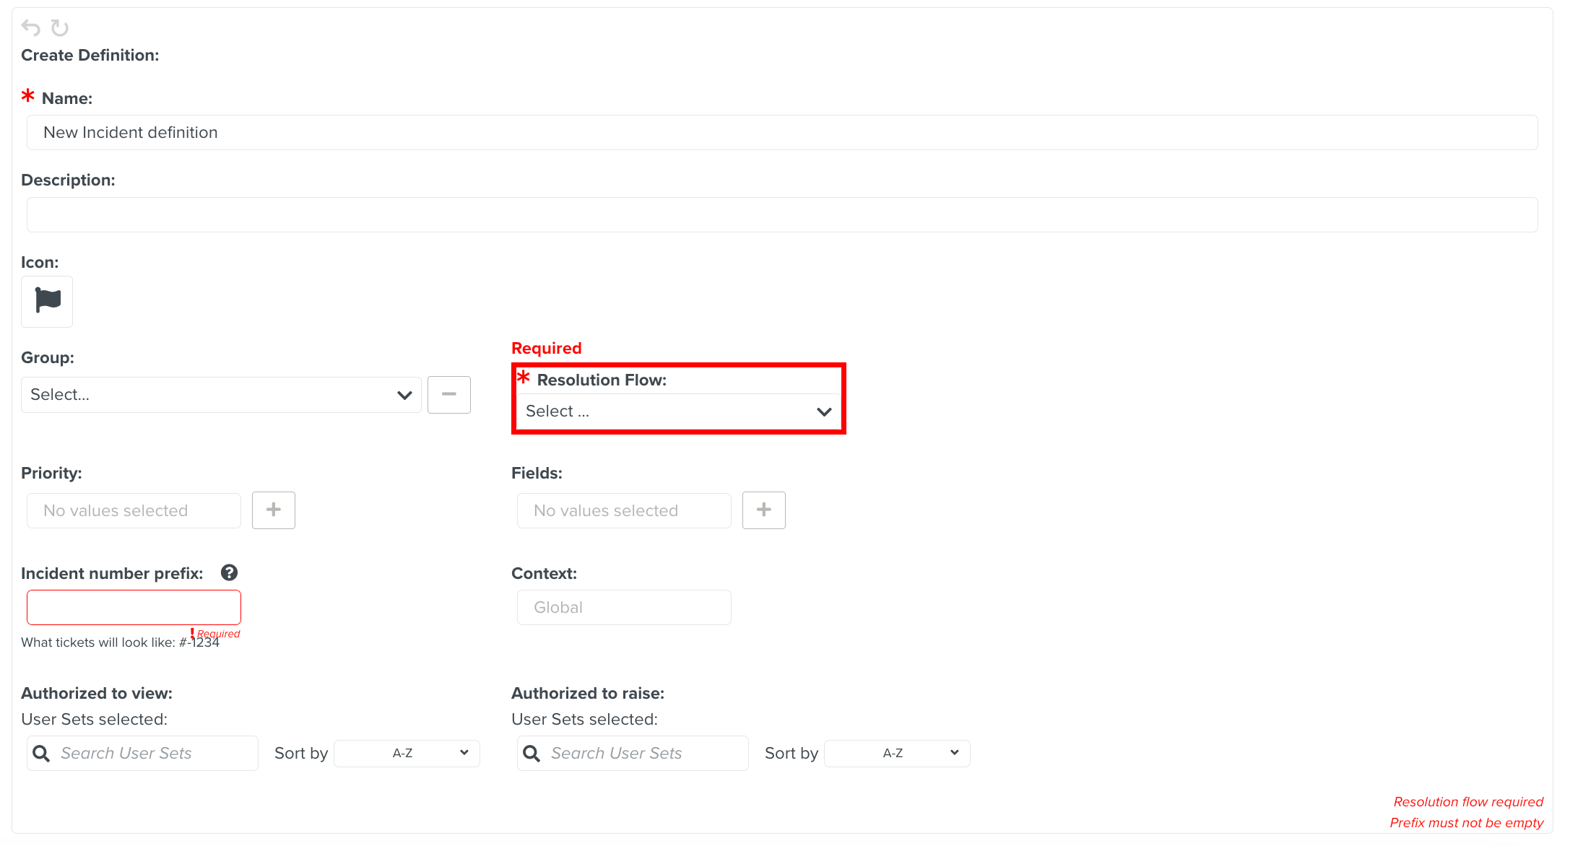Open the Resolution Flow dropdown

pos(678,411)
